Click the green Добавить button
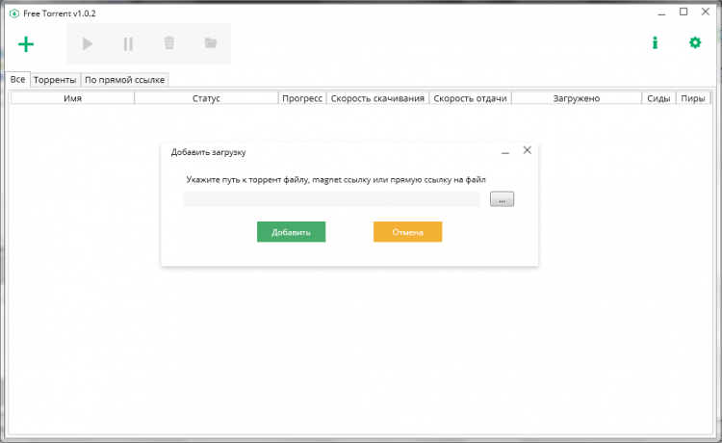The height and width of the screenshot is (443, 722). [x=291, y=232]
